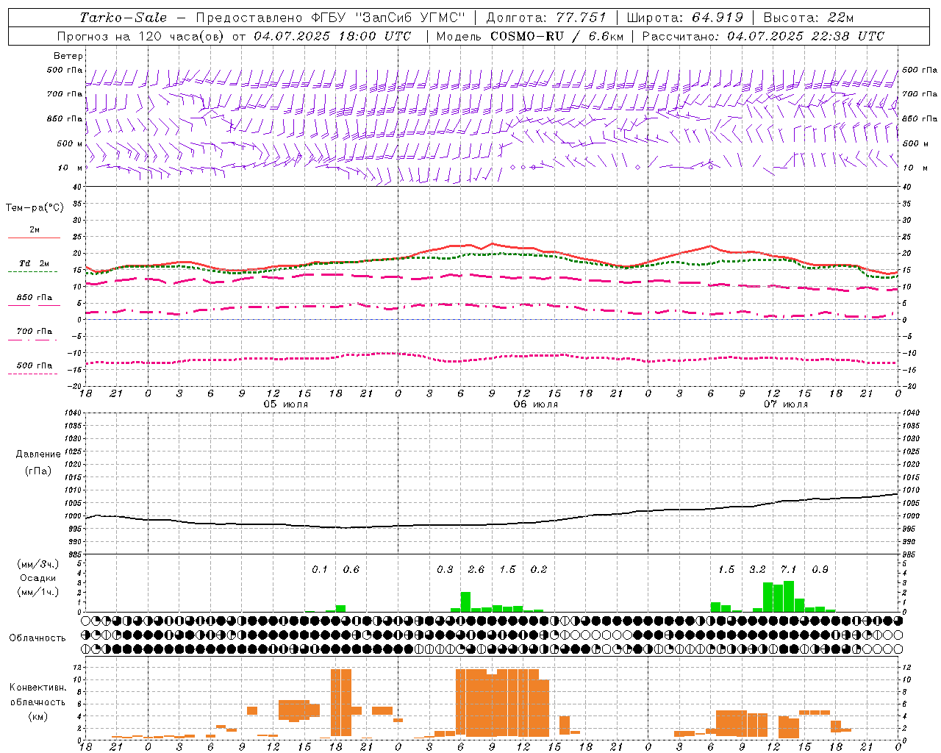The image size is (941, 753).
Task: Click the 07 июля date label
Action: point(786,404)
